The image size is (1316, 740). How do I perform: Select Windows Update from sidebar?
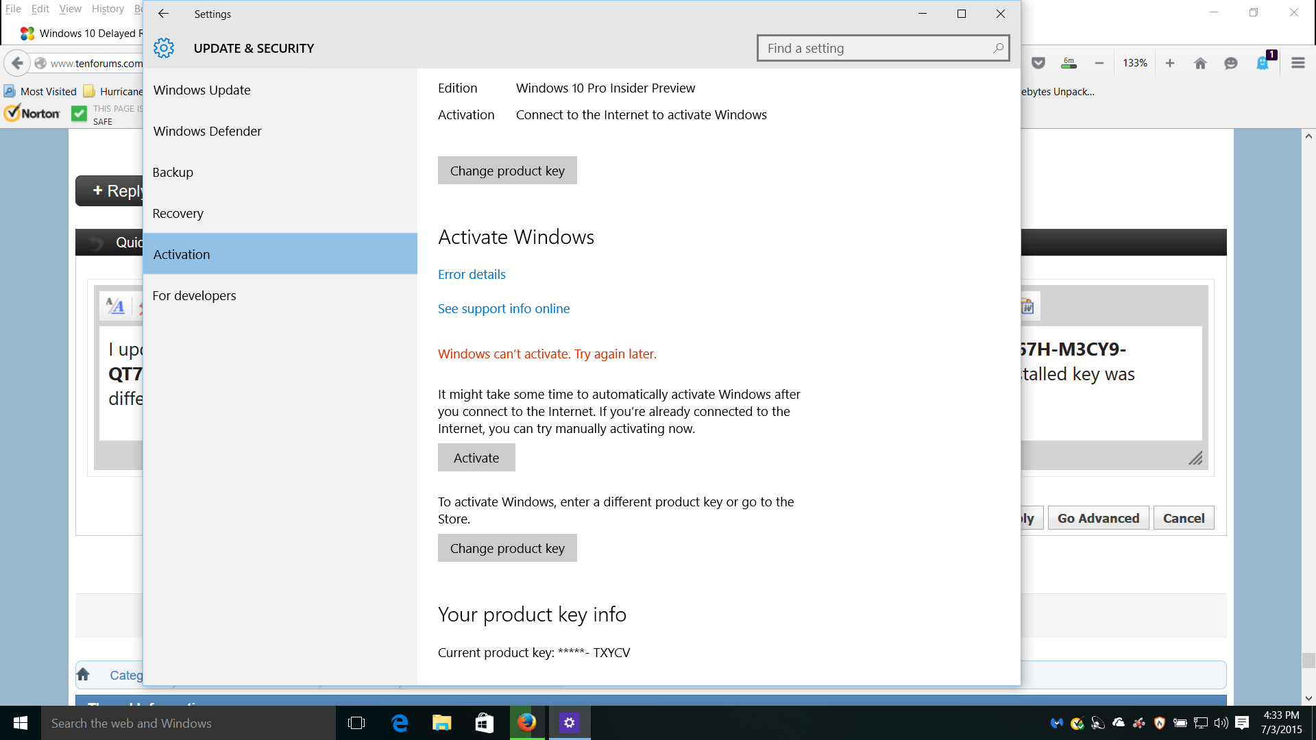coord(202,90)
